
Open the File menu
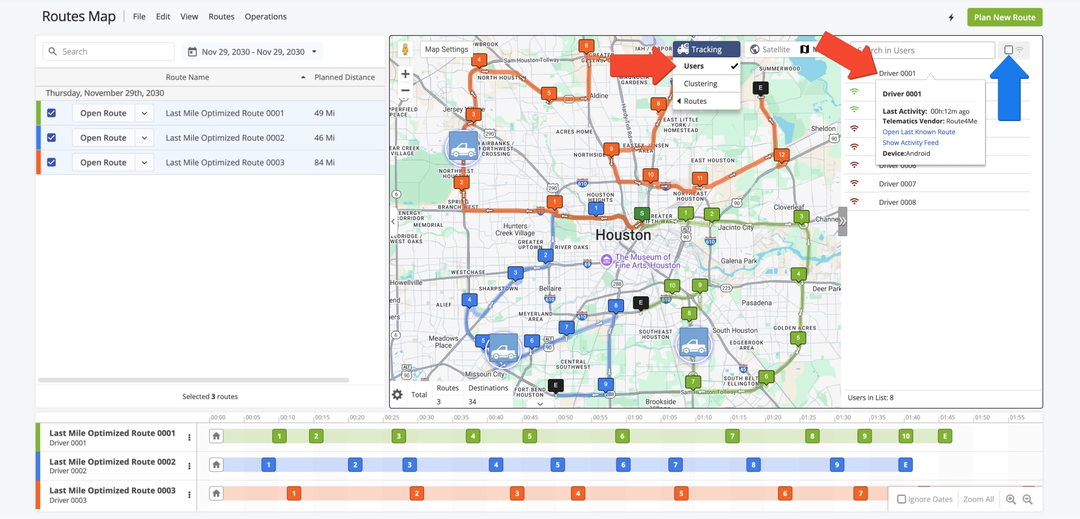tap(139, 16)
